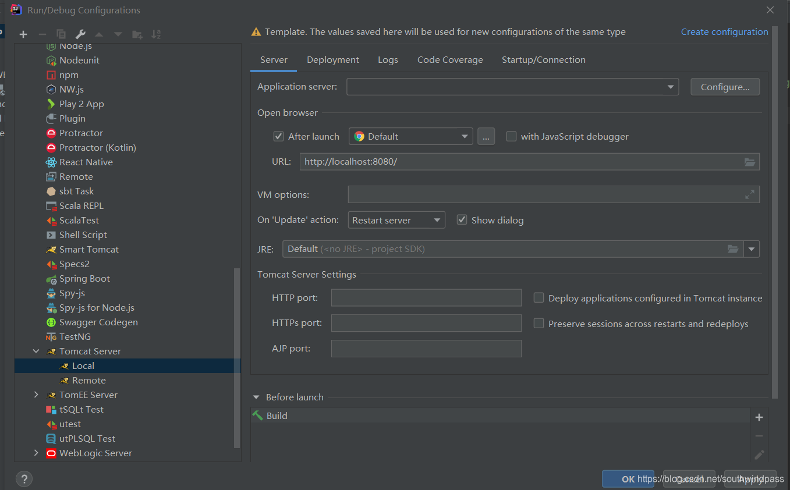Select the React Native template
This screenshot has width=790, height=490.
pyautogui.click(x=86, y=162)
